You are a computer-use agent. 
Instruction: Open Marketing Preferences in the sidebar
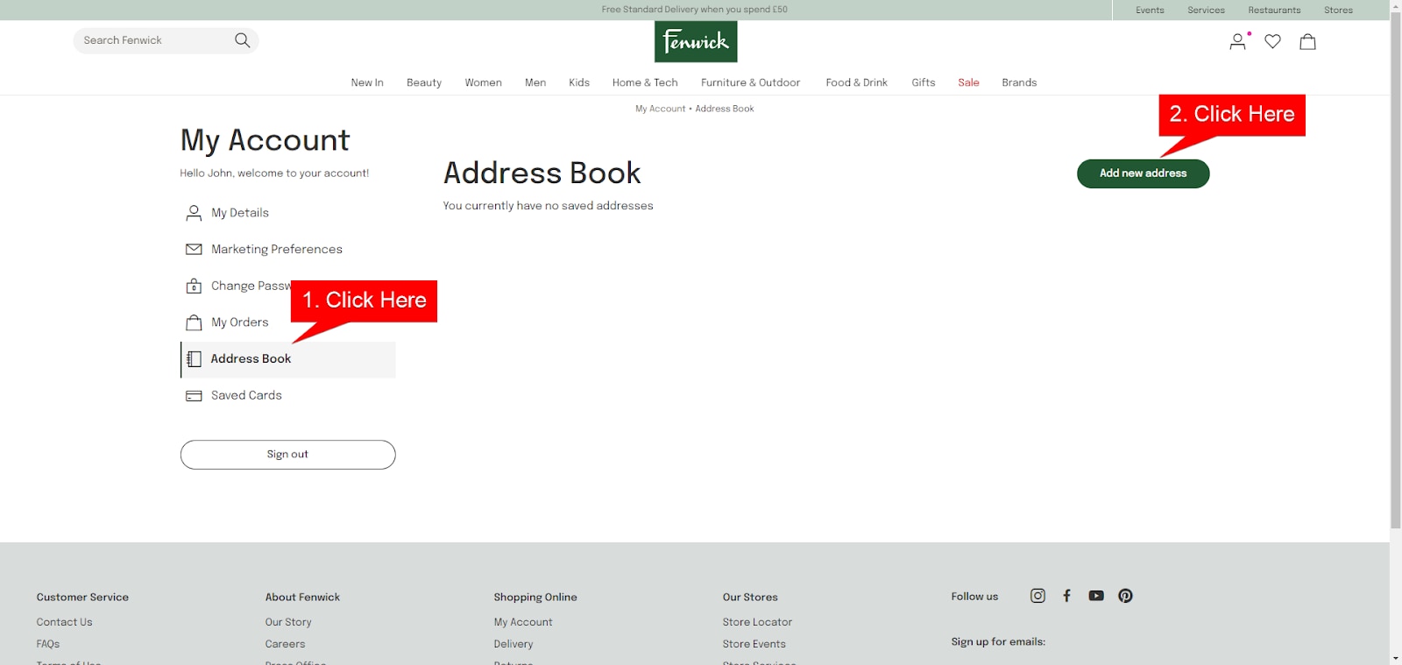point(277,250)
